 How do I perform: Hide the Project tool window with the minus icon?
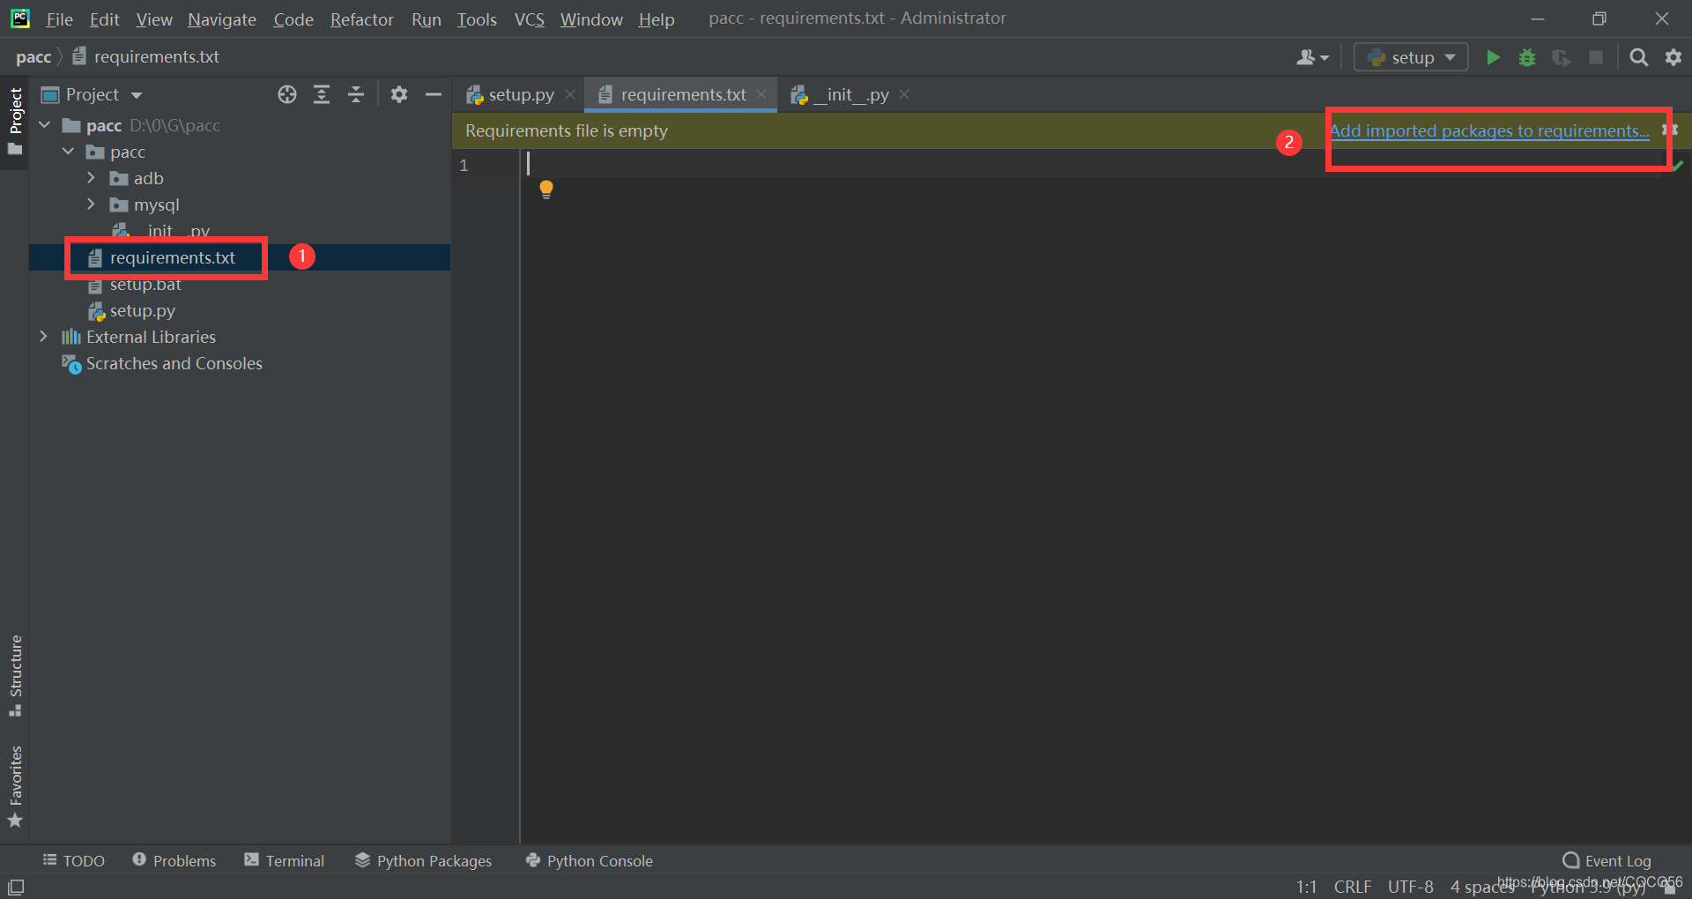tap(433, 94)
